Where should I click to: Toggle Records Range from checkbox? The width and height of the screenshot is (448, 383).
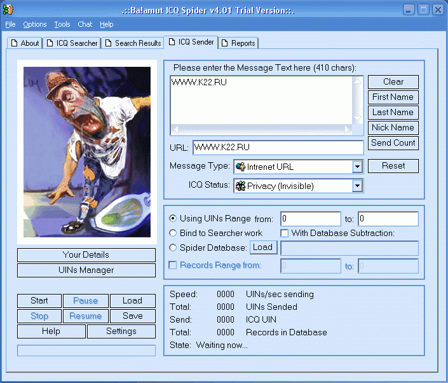[173, 265]
